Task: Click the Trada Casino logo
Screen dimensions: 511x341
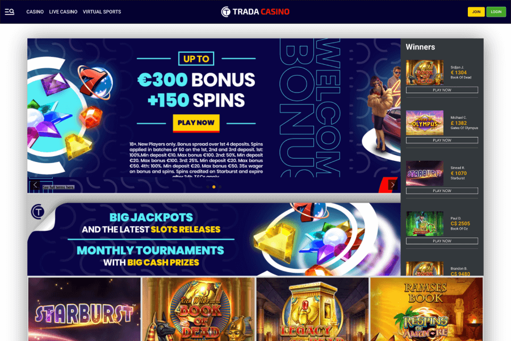Action: 255,12
